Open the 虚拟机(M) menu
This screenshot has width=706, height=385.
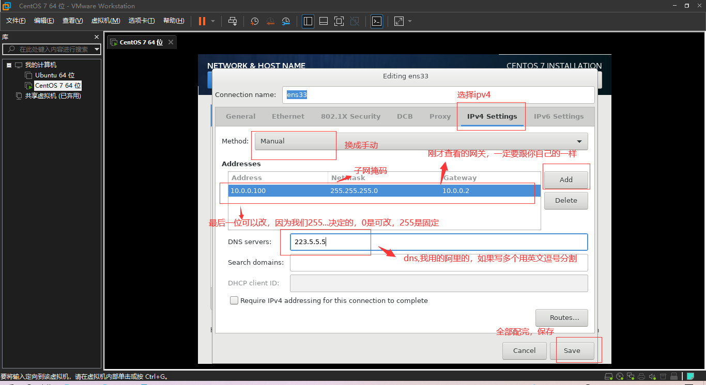[x=105, y=21]
